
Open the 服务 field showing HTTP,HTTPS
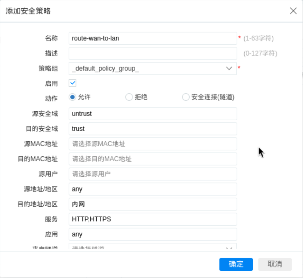coord(153,219)
